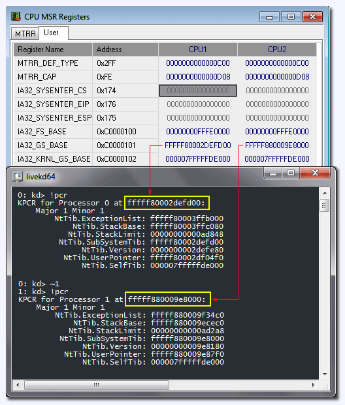Click the Address column header
Image resolution: width=345 pixels, height=405 pixels.
tap(125, 50)
